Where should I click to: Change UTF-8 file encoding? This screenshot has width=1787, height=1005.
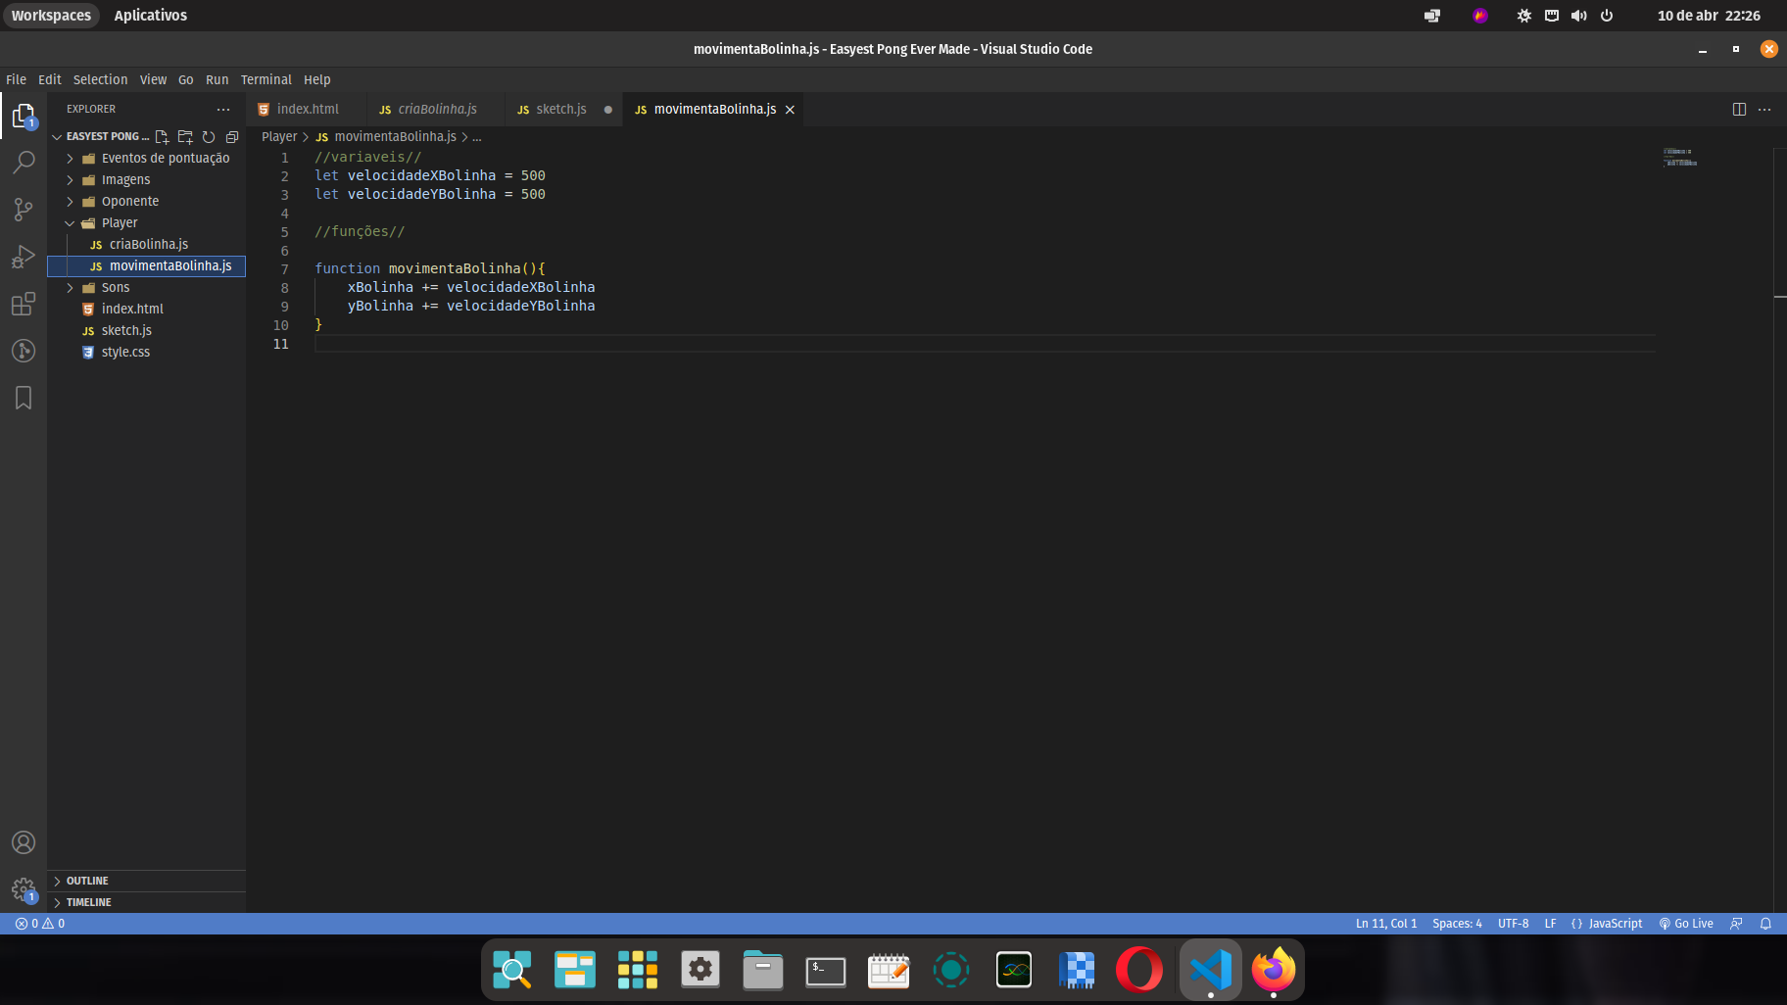pos(1513,924)
